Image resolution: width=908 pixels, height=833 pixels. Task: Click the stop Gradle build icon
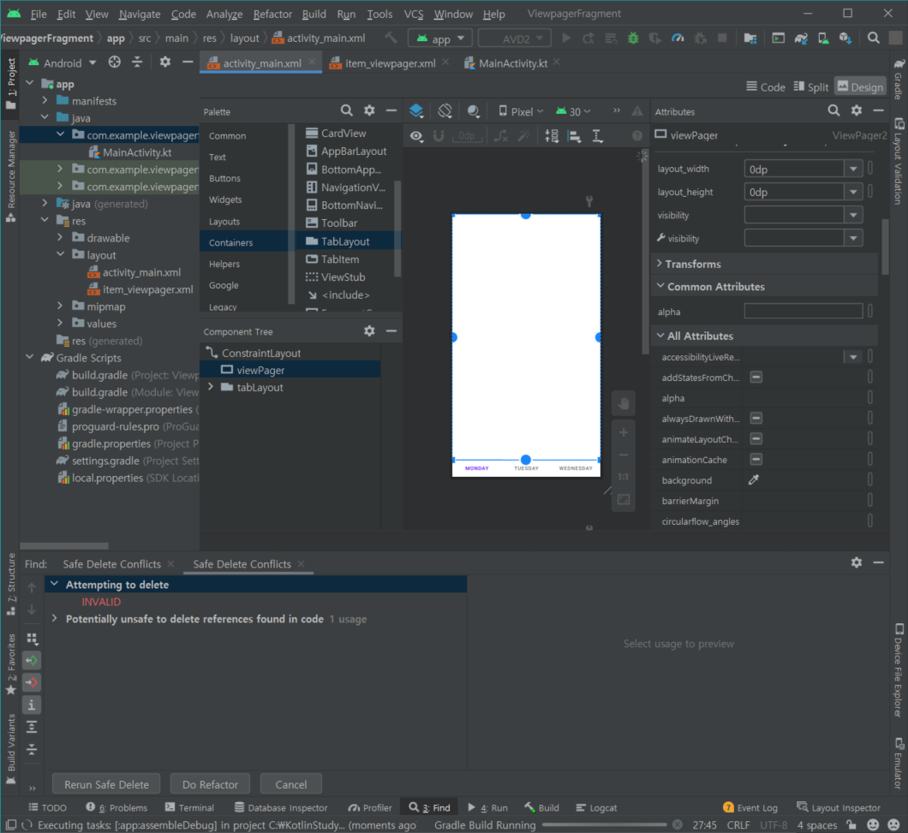click(x=677, y=825)
